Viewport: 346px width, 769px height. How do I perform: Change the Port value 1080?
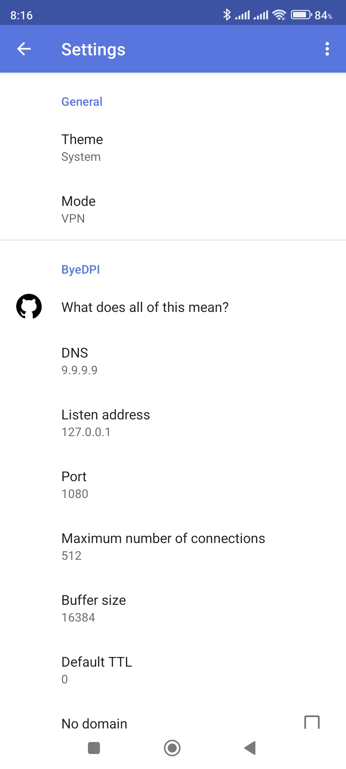tap(75, 485)
